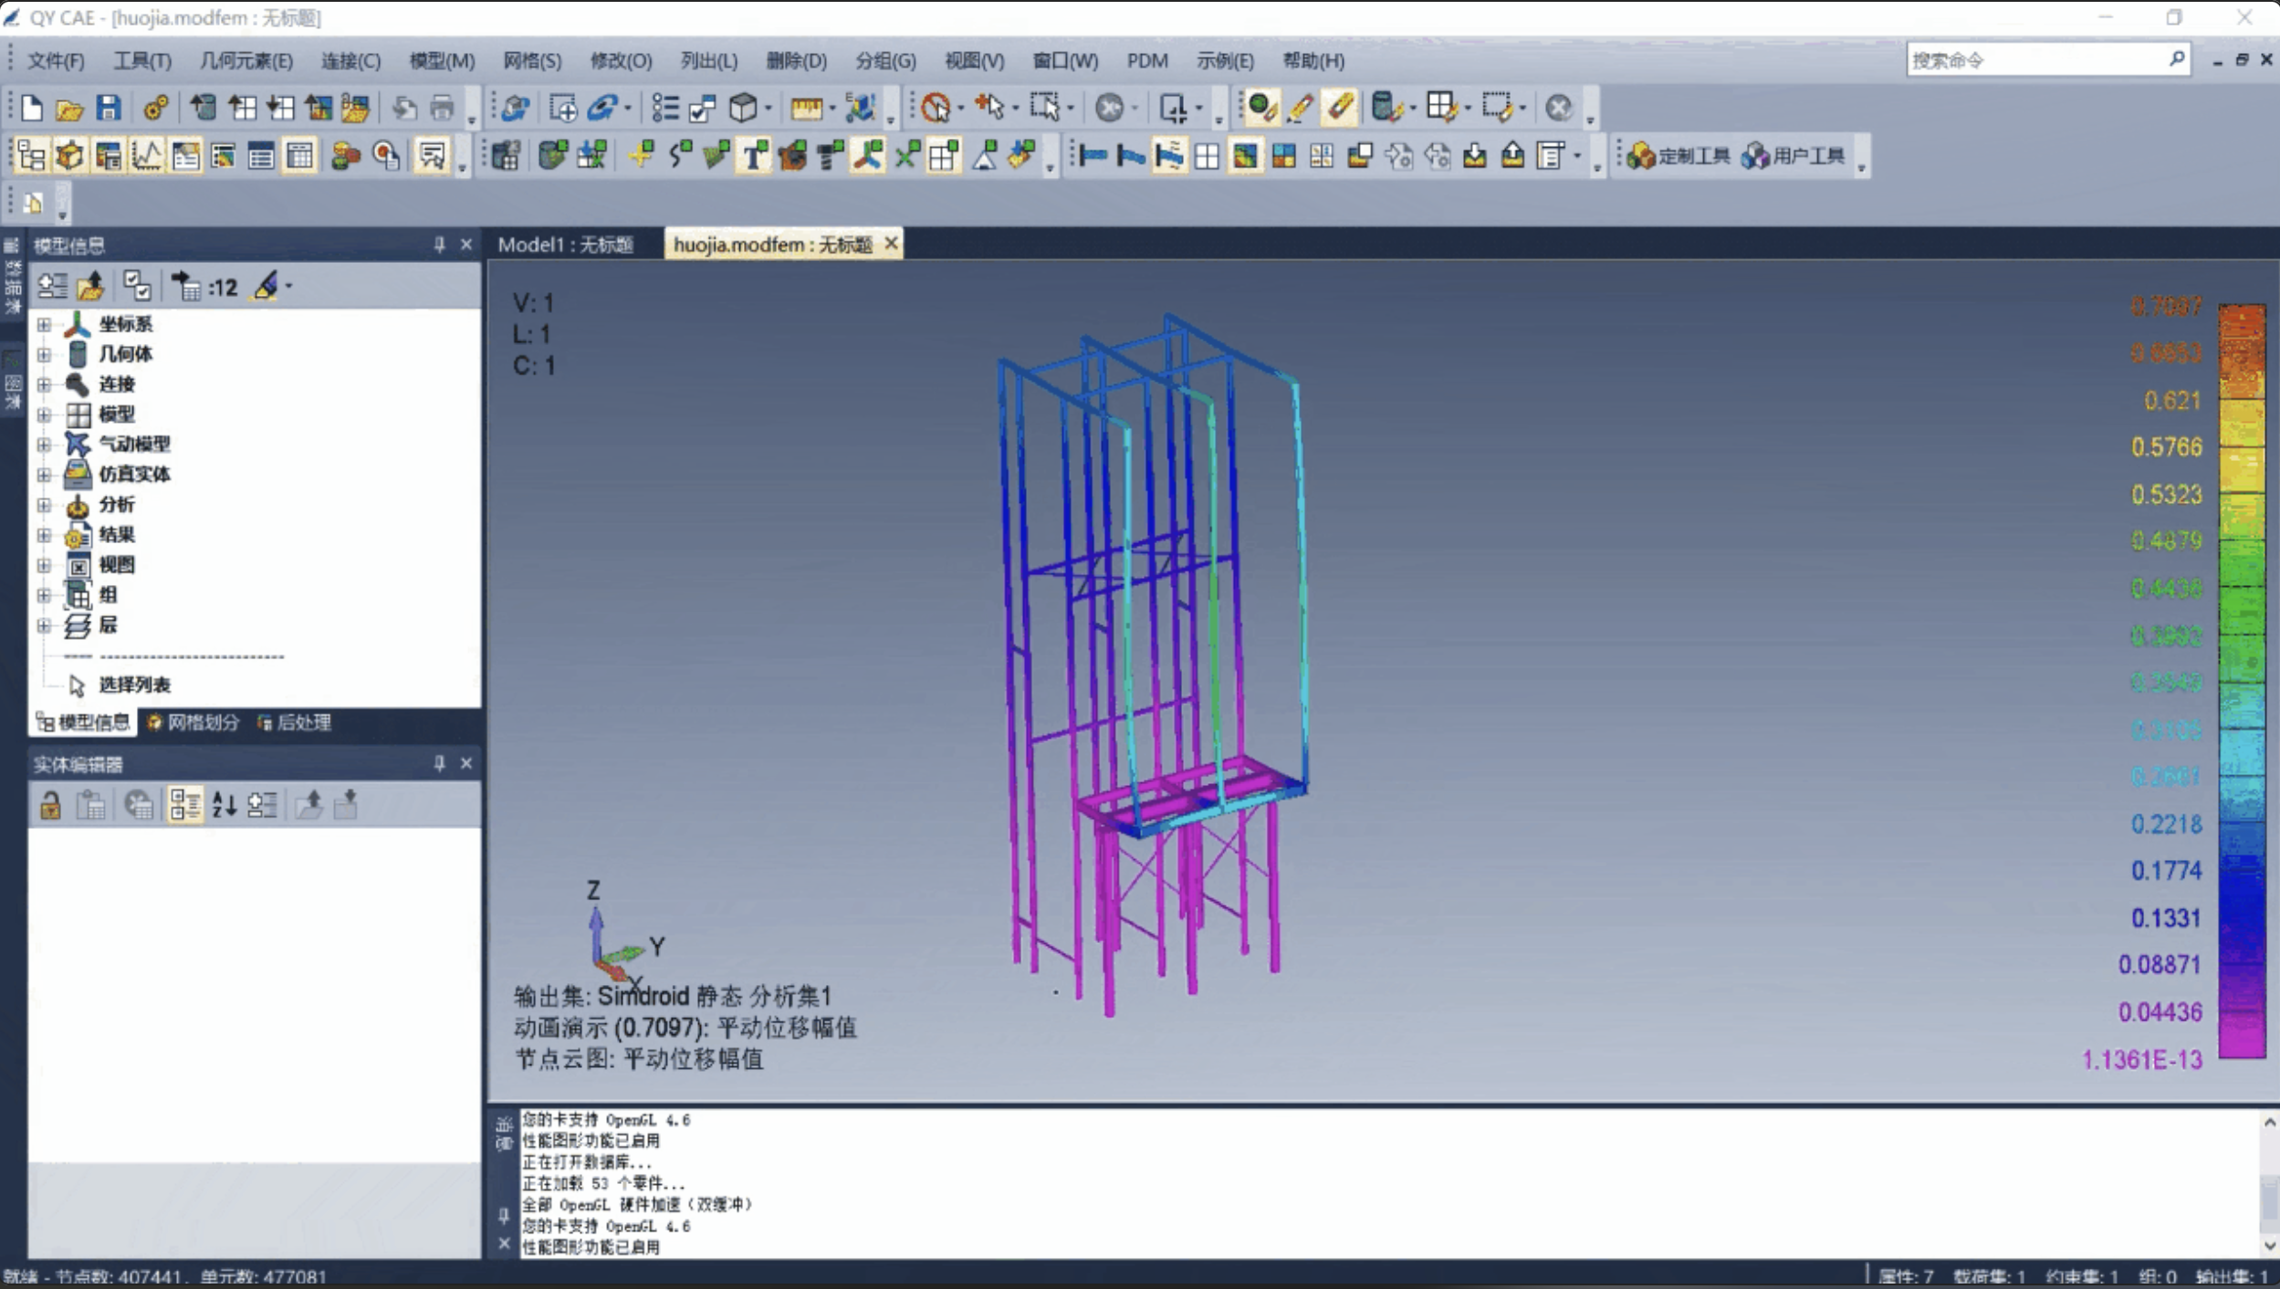Open a file using the folder icon

[x=69, y=108]
